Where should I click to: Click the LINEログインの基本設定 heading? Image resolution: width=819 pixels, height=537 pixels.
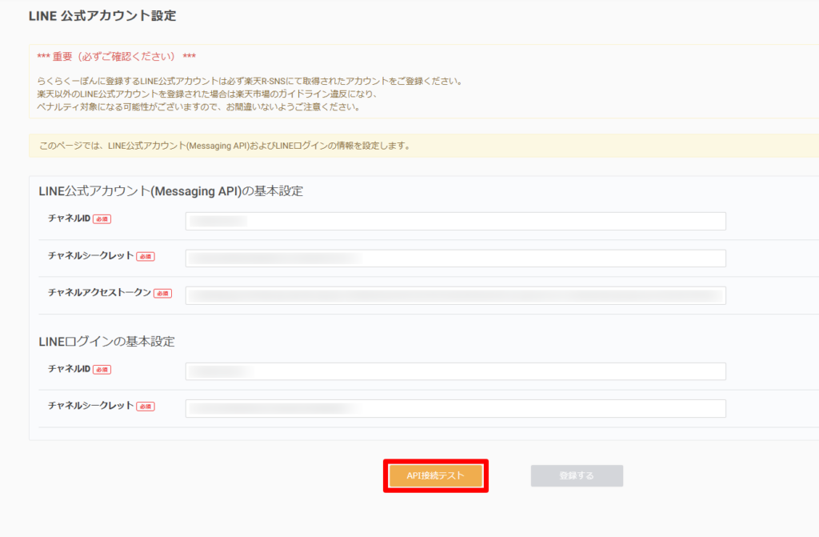(106, 342)
